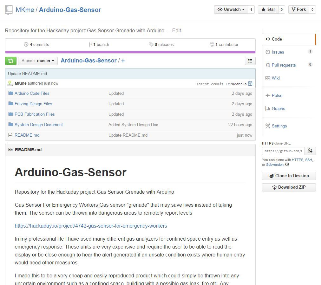Click Updated message in Arduino Code Files row
The image size is (321, 285).
tap(116, 93)
